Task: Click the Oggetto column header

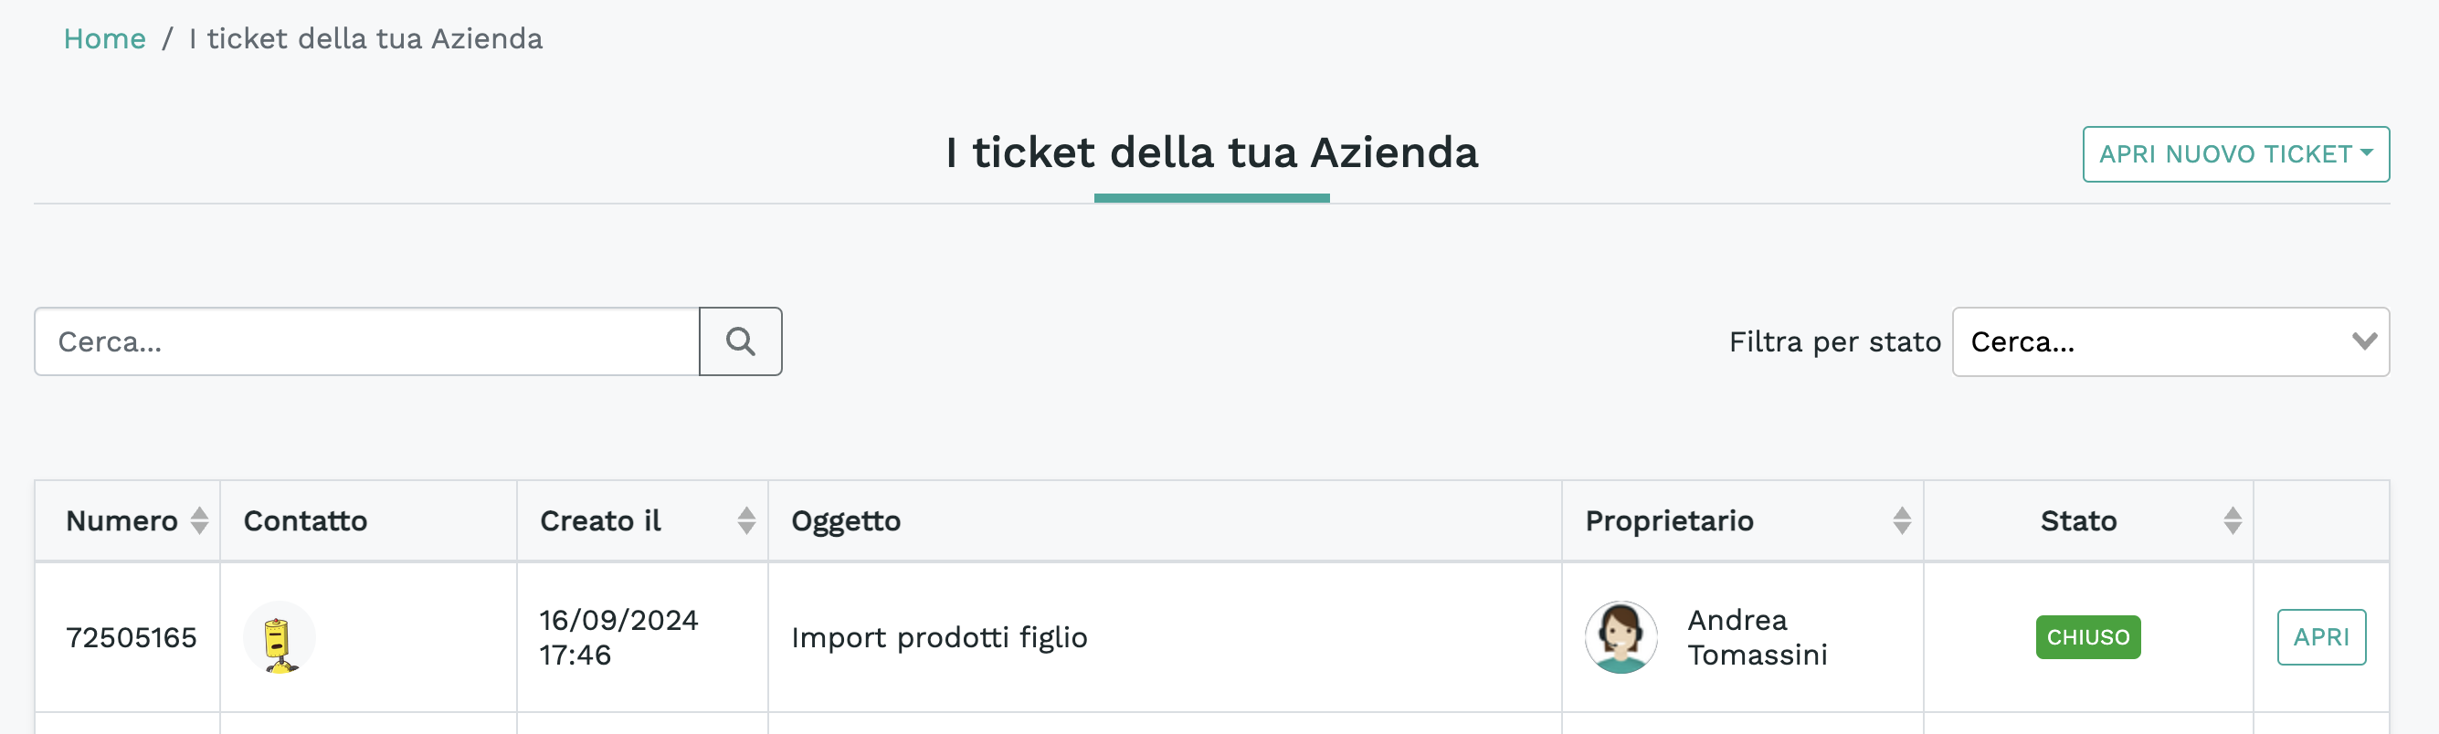Action: click(x=846, y=521)
